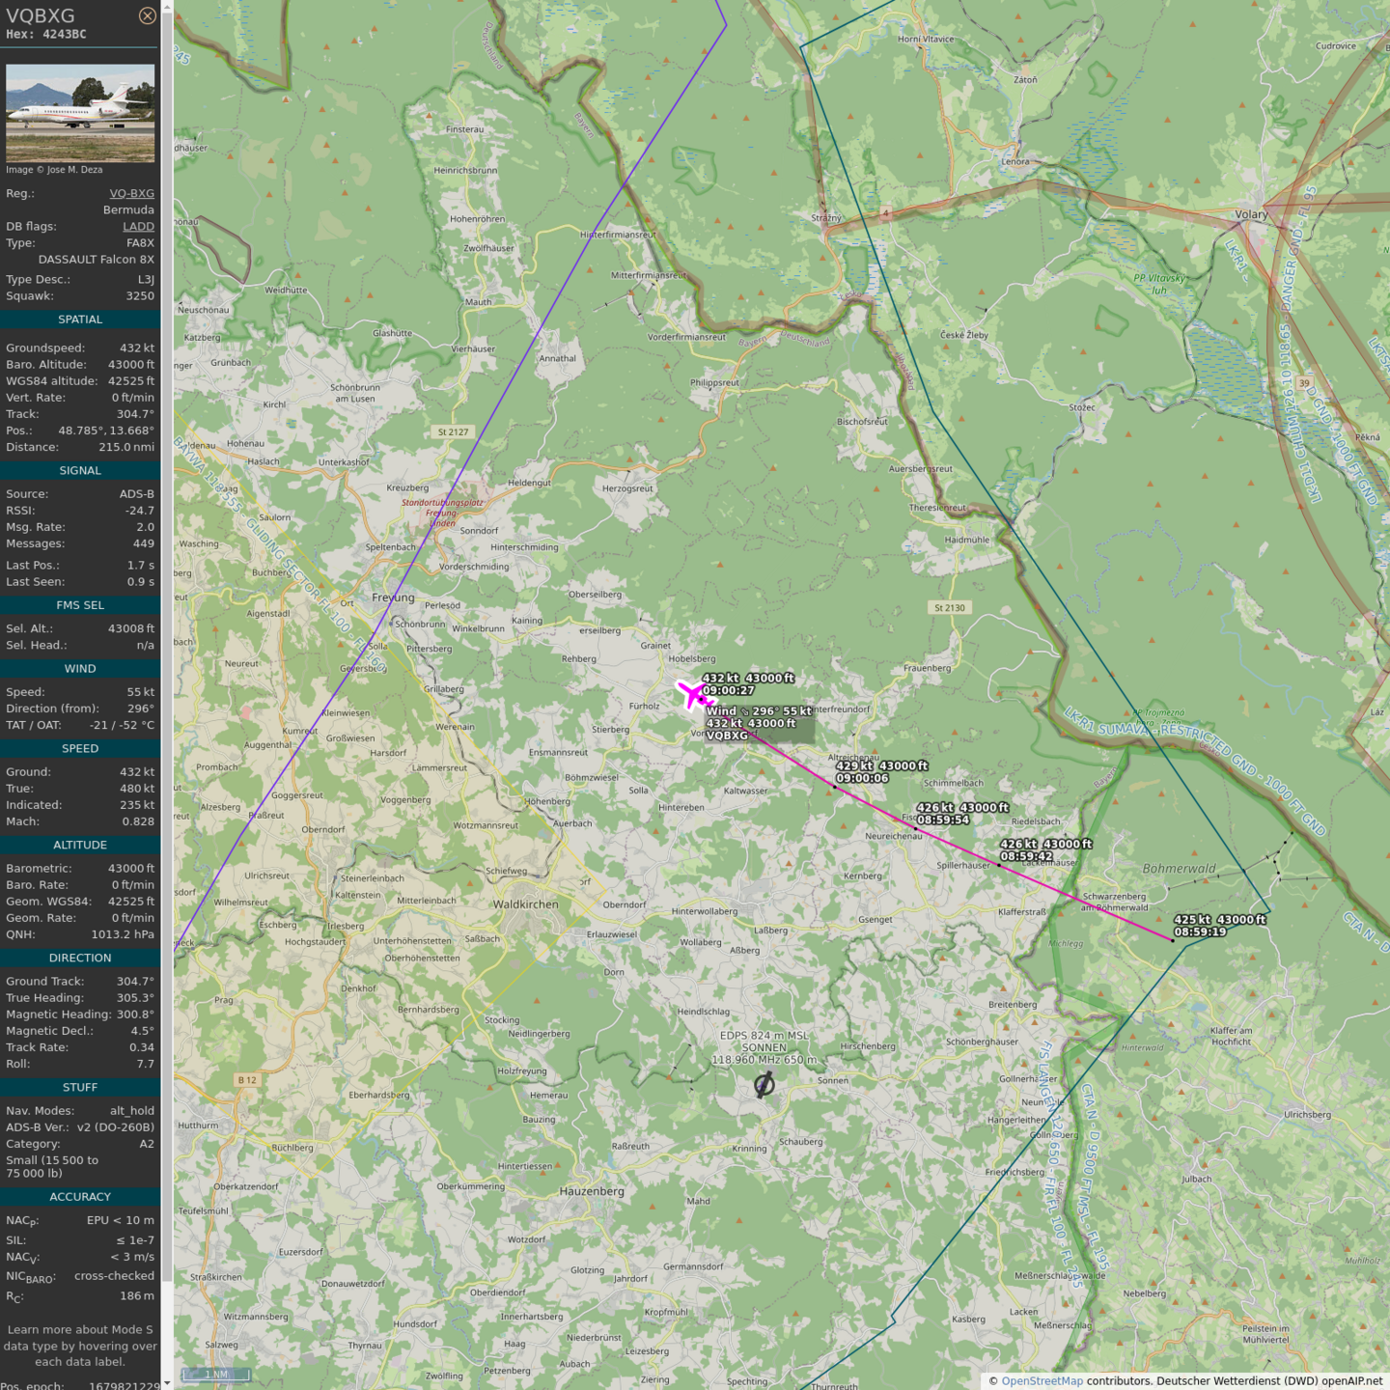Screen dimensions: 1390x1390
Task: Click the FMS SEL section header
Action: pos(80,605)
